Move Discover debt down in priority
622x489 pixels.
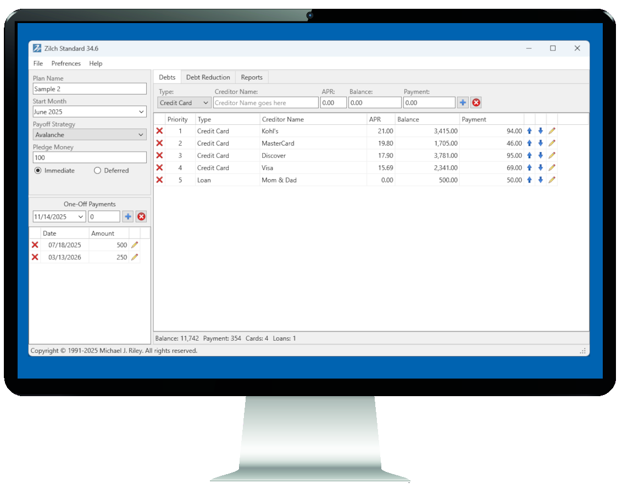coord(540,155)
